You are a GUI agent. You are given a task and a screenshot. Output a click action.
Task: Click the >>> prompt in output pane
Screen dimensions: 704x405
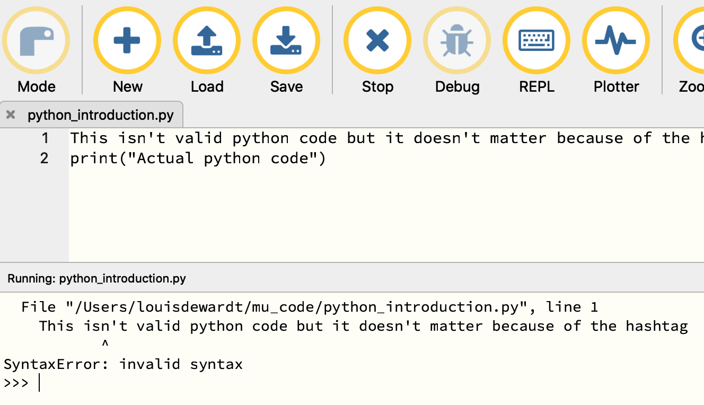(x=16, y=383)
